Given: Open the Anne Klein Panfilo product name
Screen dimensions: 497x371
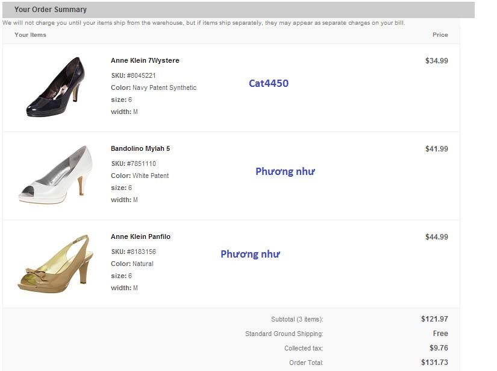Looking at the screenshot, I should click(x=140, y=236).
